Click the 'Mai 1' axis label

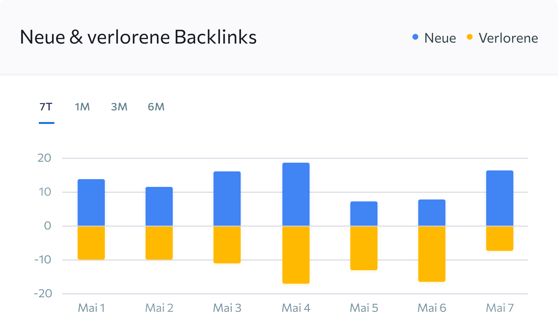91,308
